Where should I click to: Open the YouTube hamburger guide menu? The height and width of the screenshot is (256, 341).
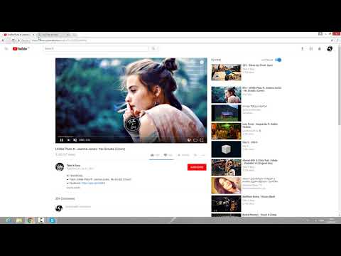(x=6, y=48)
